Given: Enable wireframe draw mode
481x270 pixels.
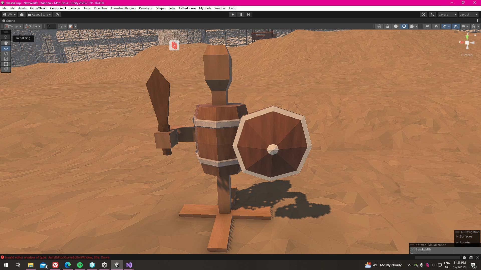Looking at the screenshot, I should 379,26.
